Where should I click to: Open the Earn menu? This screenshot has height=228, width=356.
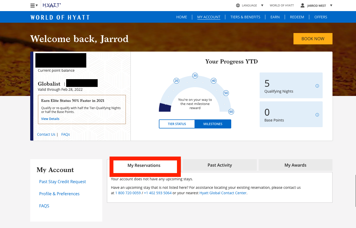275,17
